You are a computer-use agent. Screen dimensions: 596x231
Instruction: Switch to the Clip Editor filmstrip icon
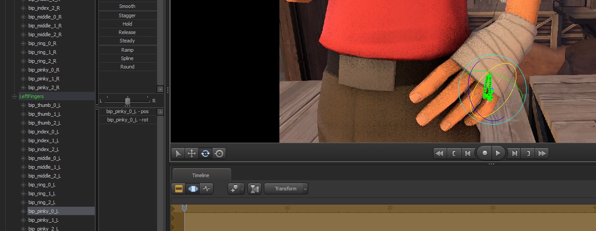(179, 189)
